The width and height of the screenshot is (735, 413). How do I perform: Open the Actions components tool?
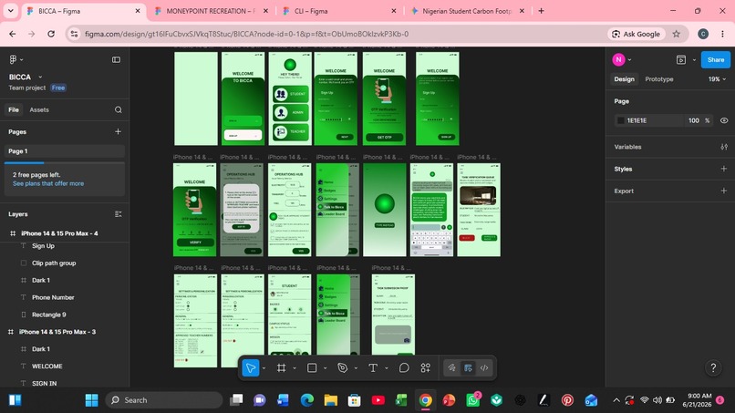click(426, 368)
